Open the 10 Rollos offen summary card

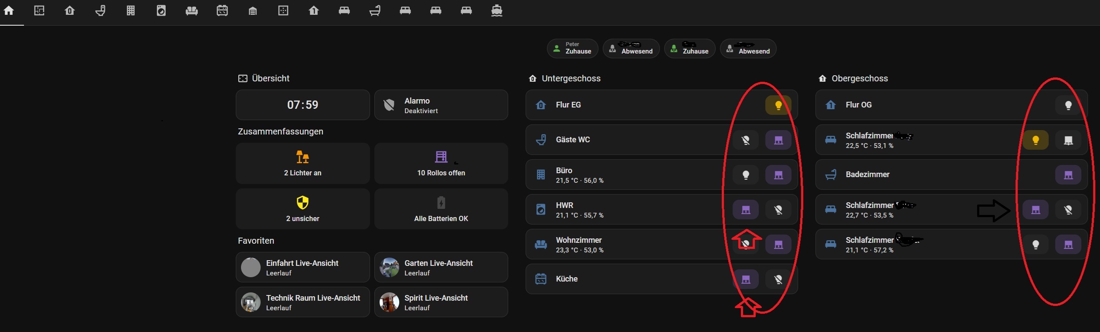click(441, 163)
